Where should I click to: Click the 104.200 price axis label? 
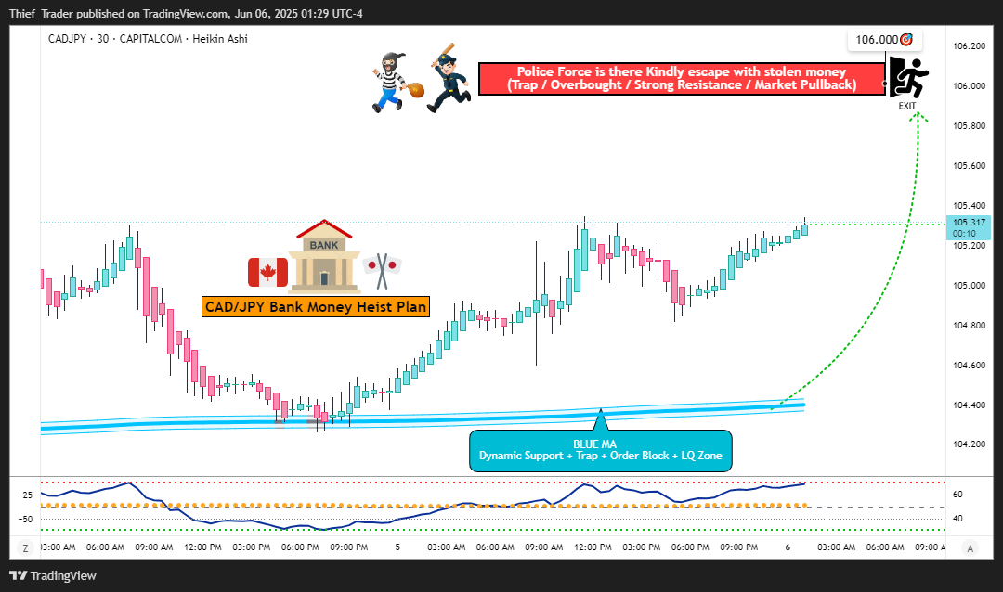(x=969, y=444)
